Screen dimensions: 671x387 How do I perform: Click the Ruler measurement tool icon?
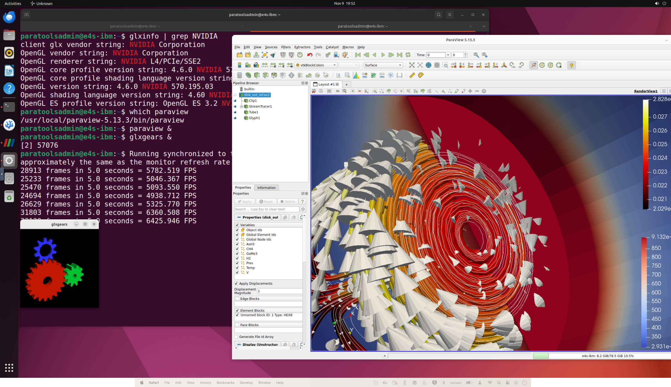click(412, 76)
